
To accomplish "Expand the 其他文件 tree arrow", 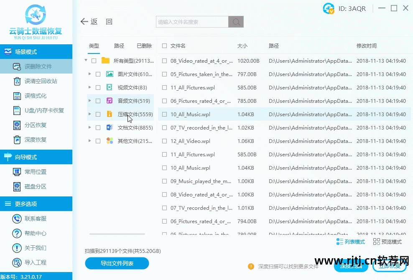I will click(x=90, y=141).
